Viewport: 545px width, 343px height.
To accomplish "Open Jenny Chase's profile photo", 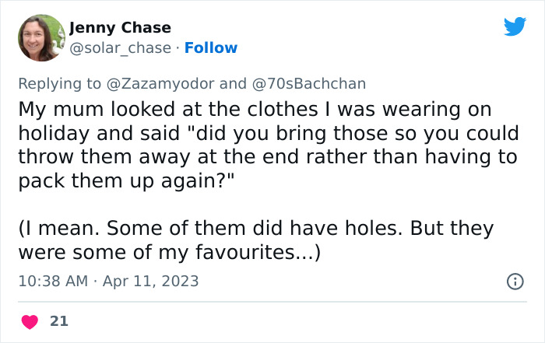I will tap(40, 37).
